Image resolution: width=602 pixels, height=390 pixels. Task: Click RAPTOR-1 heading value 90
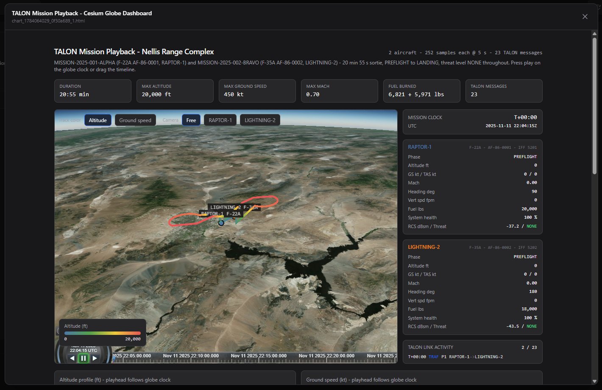534,192
